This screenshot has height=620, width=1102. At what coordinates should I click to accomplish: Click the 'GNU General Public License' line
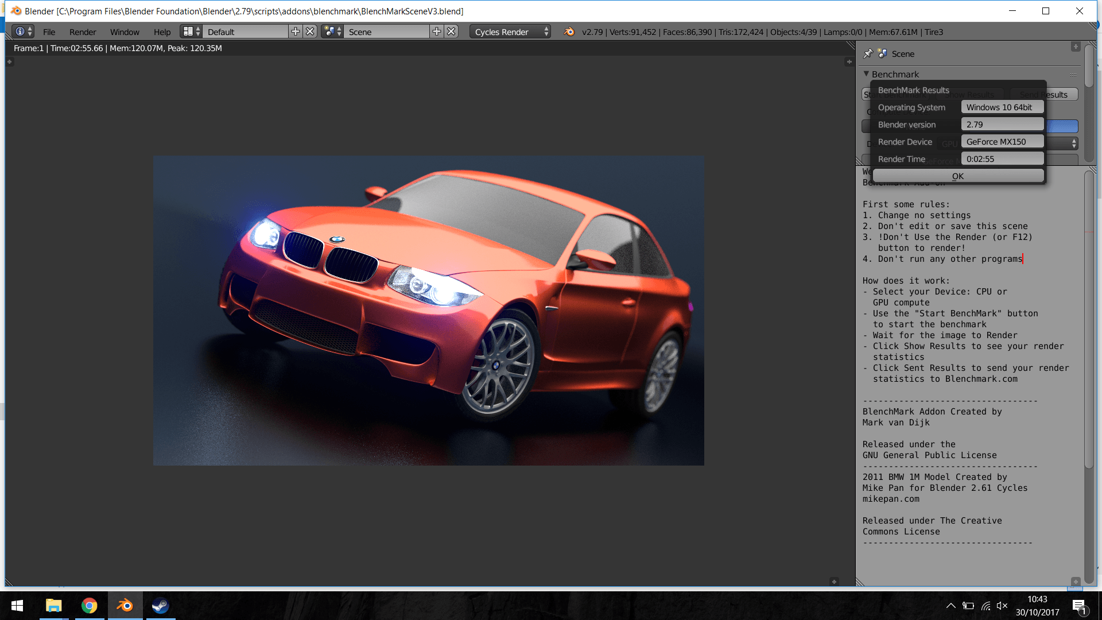pyautogui.click(x=929, y=455)
